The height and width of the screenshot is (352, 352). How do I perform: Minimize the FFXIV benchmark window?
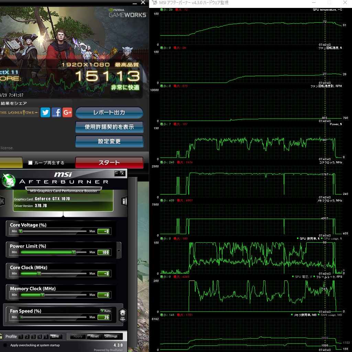135,3
